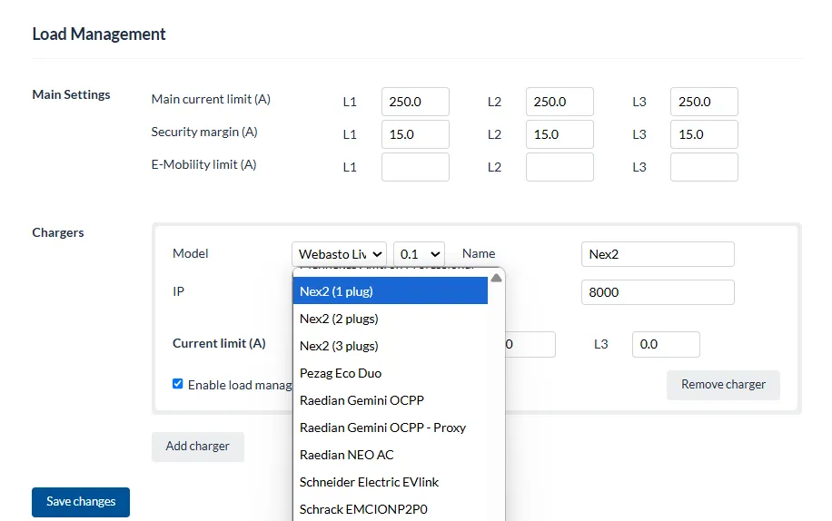Toggle Enable load management checkbox
The height and width of the screenshot is (521, 832).
178,384
